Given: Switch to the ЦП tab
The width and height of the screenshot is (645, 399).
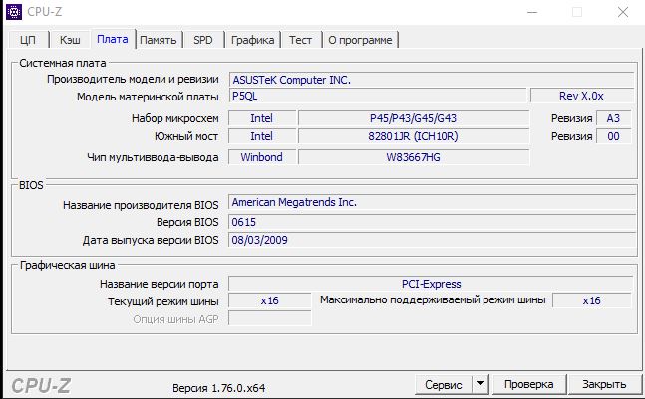Looking at the screenshot, I should coord(28,40).
